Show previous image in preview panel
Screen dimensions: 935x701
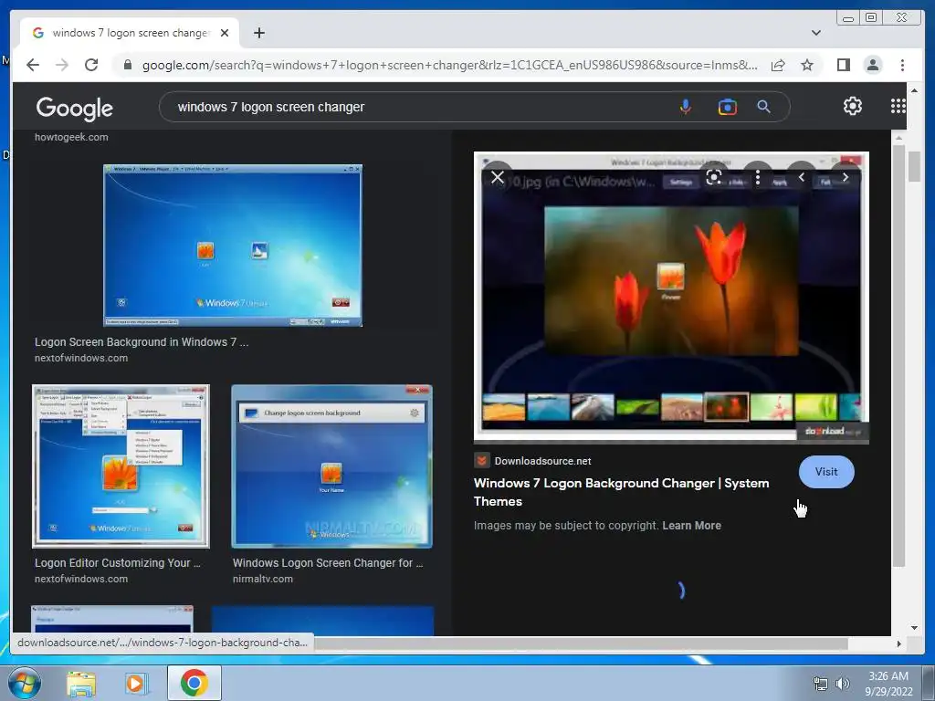point(802,177)
